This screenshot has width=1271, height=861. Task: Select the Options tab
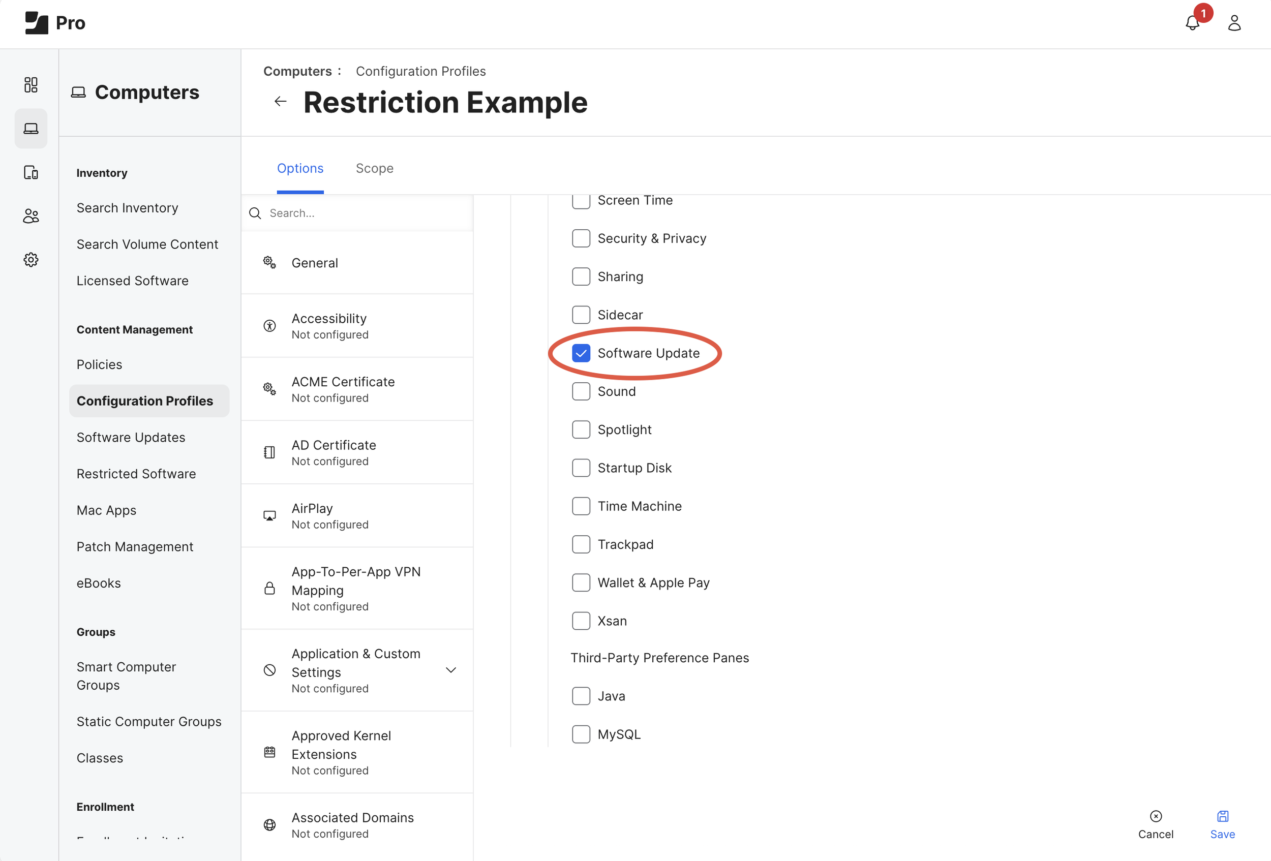click(300, 168)
